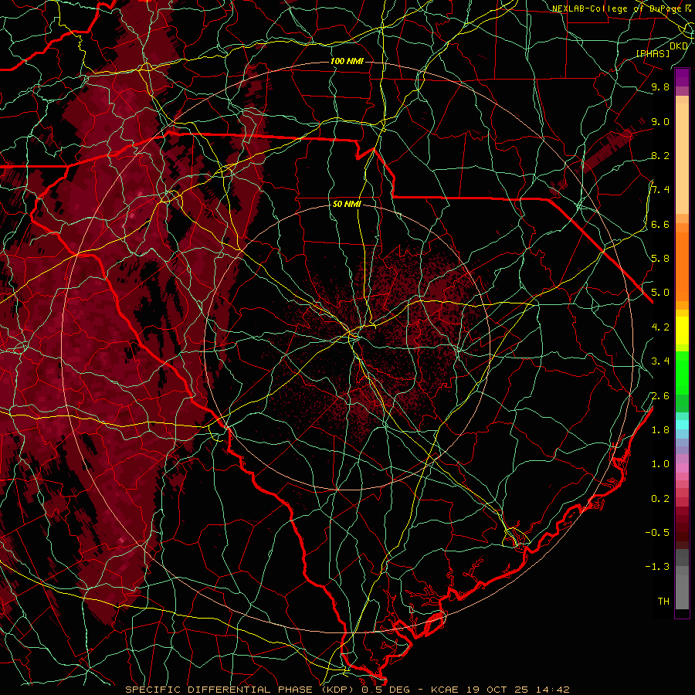
Task: Click the 1.8 legend value
Action: [660, 430]
